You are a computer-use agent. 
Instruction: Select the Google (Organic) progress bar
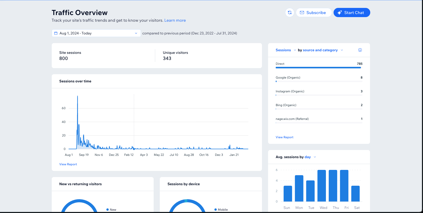319,81
